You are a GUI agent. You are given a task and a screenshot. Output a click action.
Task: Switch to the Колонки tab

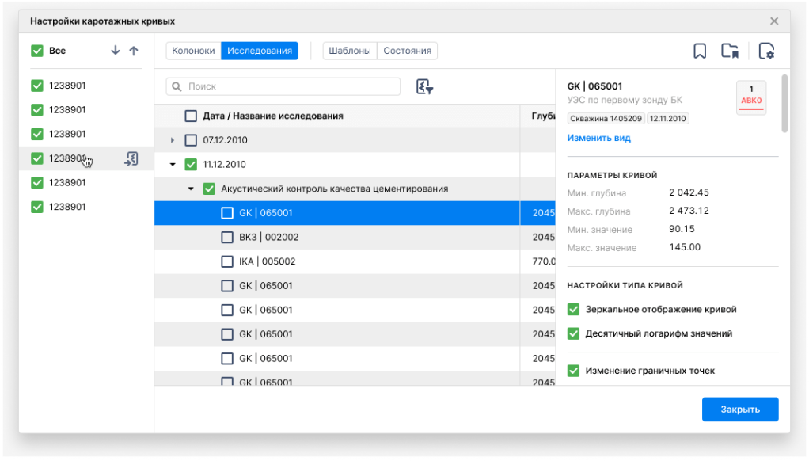pos(193,51)
